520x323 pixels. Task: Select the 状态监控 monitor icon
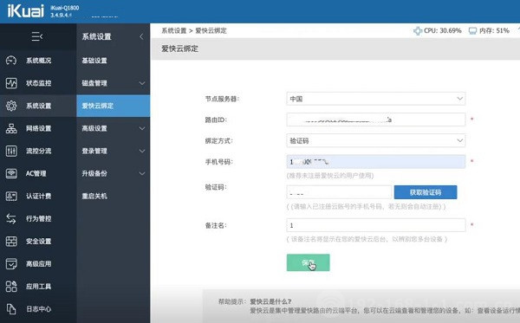click(x=11, y=83)
